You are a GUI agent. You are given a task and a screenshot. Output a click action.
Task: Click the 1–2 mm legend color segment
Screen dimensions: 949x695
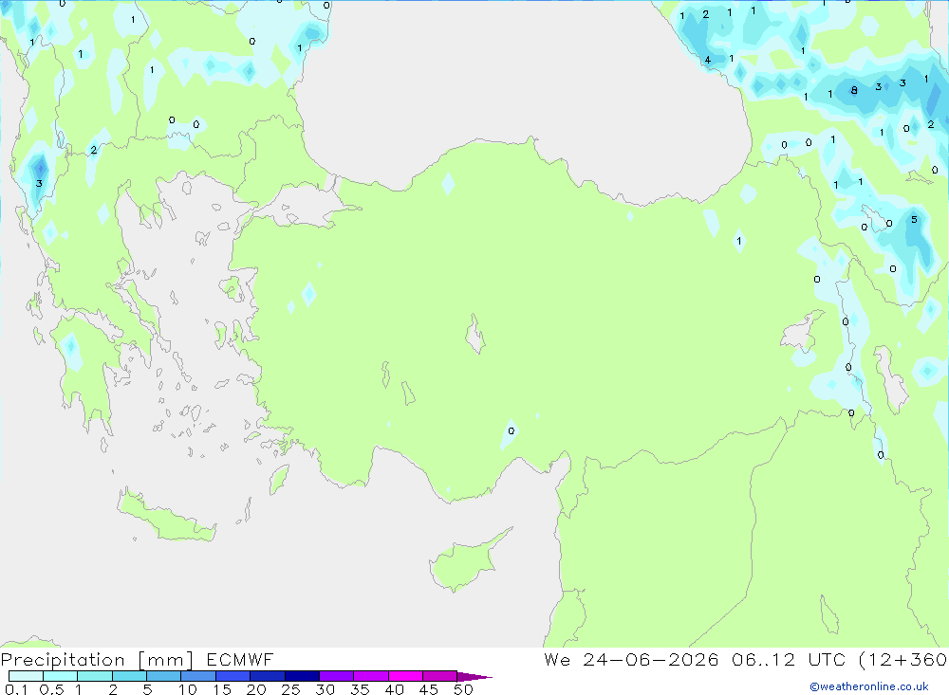click(95, 676)
